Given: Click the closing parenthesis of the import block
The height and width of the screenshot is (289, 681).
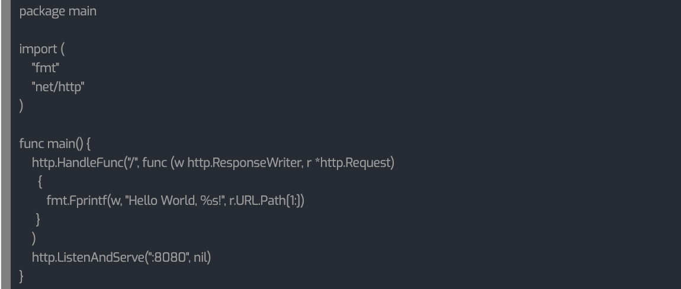Looking at the screenshot, I should click(21, 106).
